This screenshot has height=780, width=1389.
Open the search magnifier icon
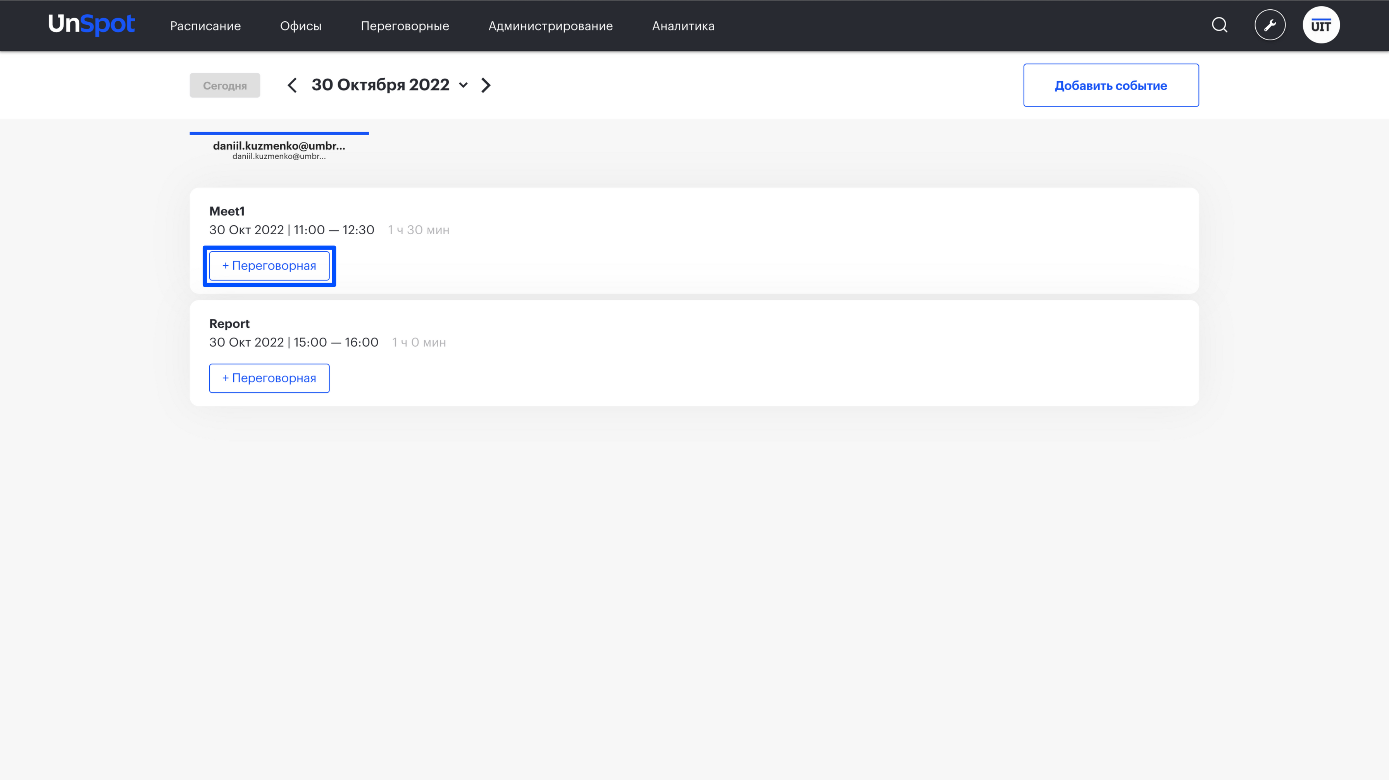click(1220, 25)
